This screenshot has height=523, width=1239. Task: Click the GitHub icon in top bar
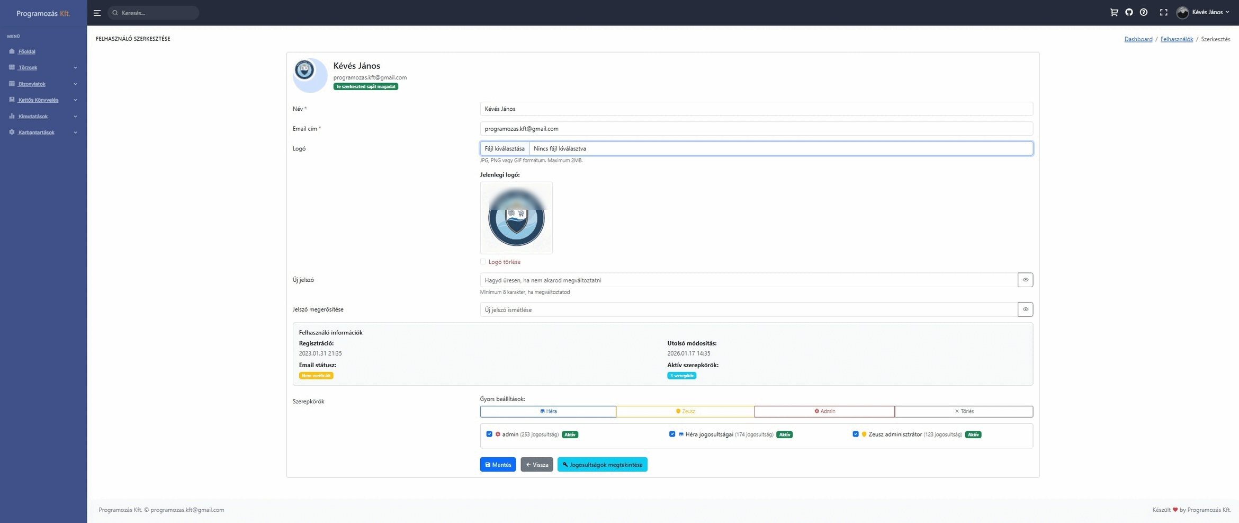[1128, 12]
